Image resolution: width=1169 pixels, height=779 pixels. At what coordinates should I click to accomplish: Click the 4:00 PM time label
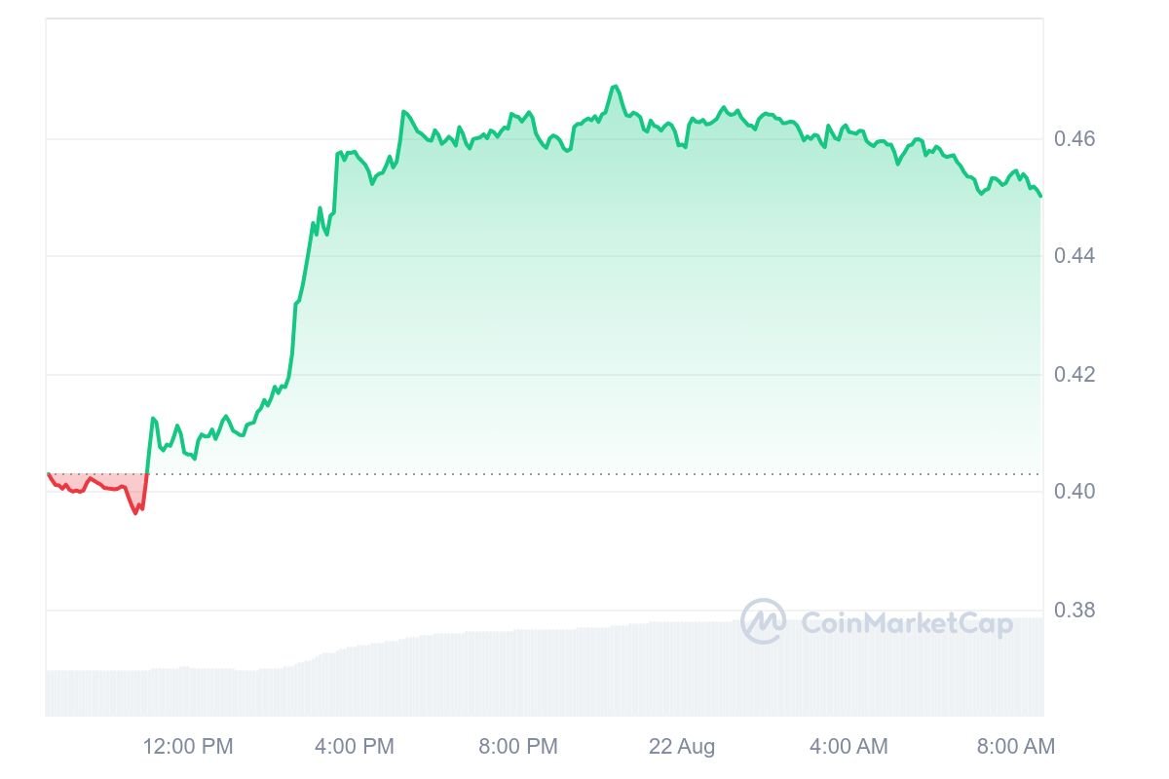pos(356,747)
